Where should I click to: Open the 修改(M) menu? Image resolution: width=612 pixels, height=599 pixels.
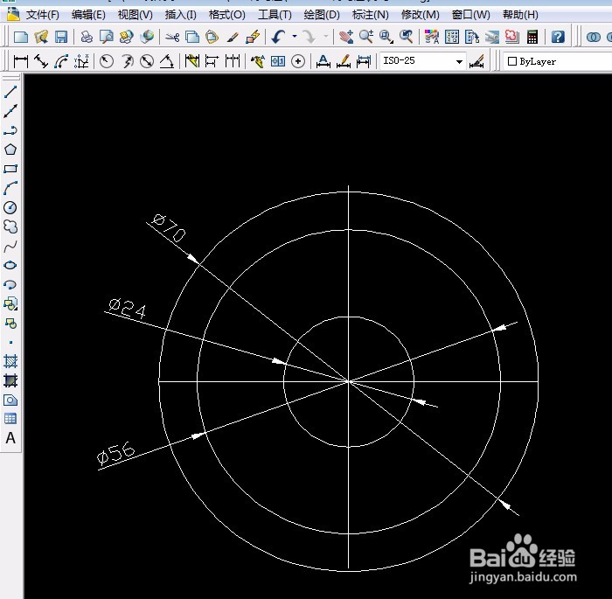coord(420,15)
